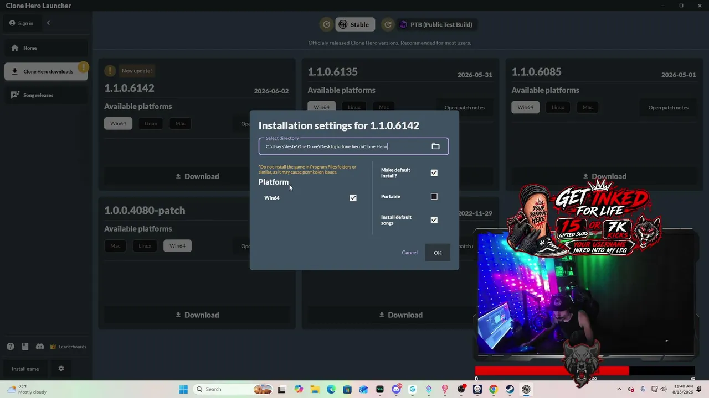Open Task View on the taskbar

(281, 389)
